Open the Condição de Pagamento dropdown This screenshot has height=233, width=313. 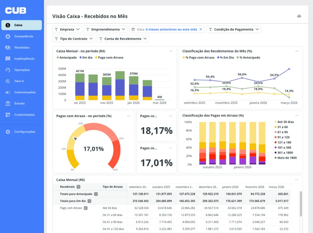click(234, 29)
